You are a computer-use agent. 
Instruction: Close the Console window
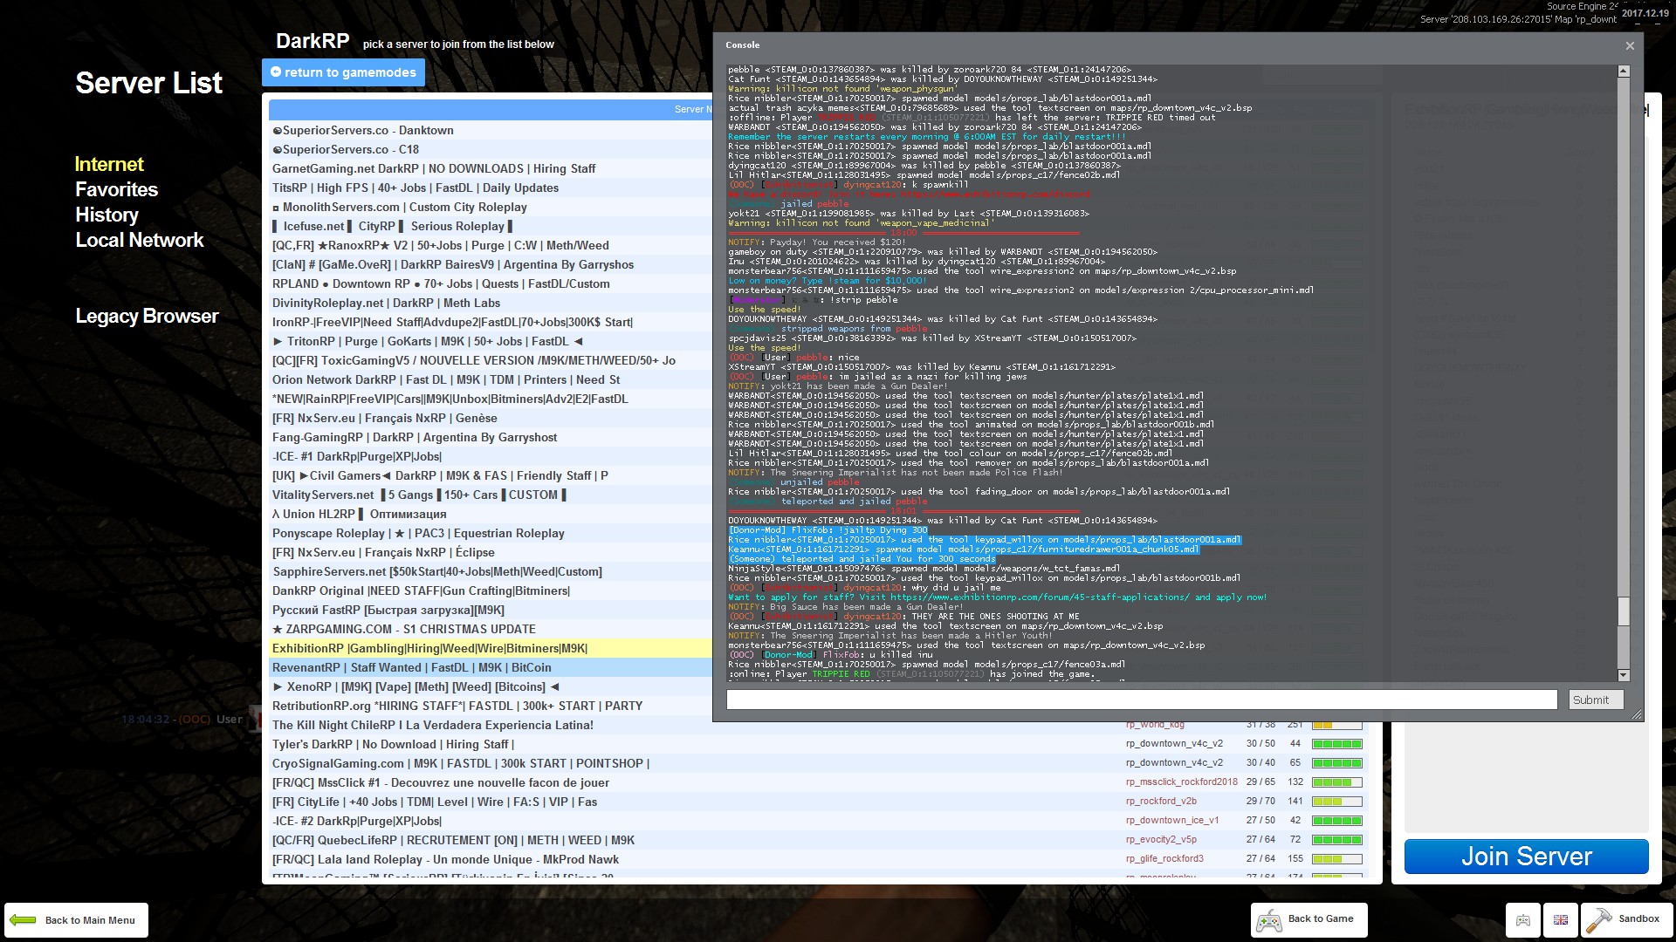tap(1630, 45)
